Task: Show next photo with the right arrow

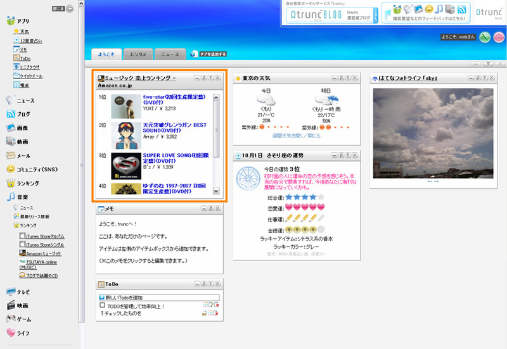Action: tap(436, 182)
